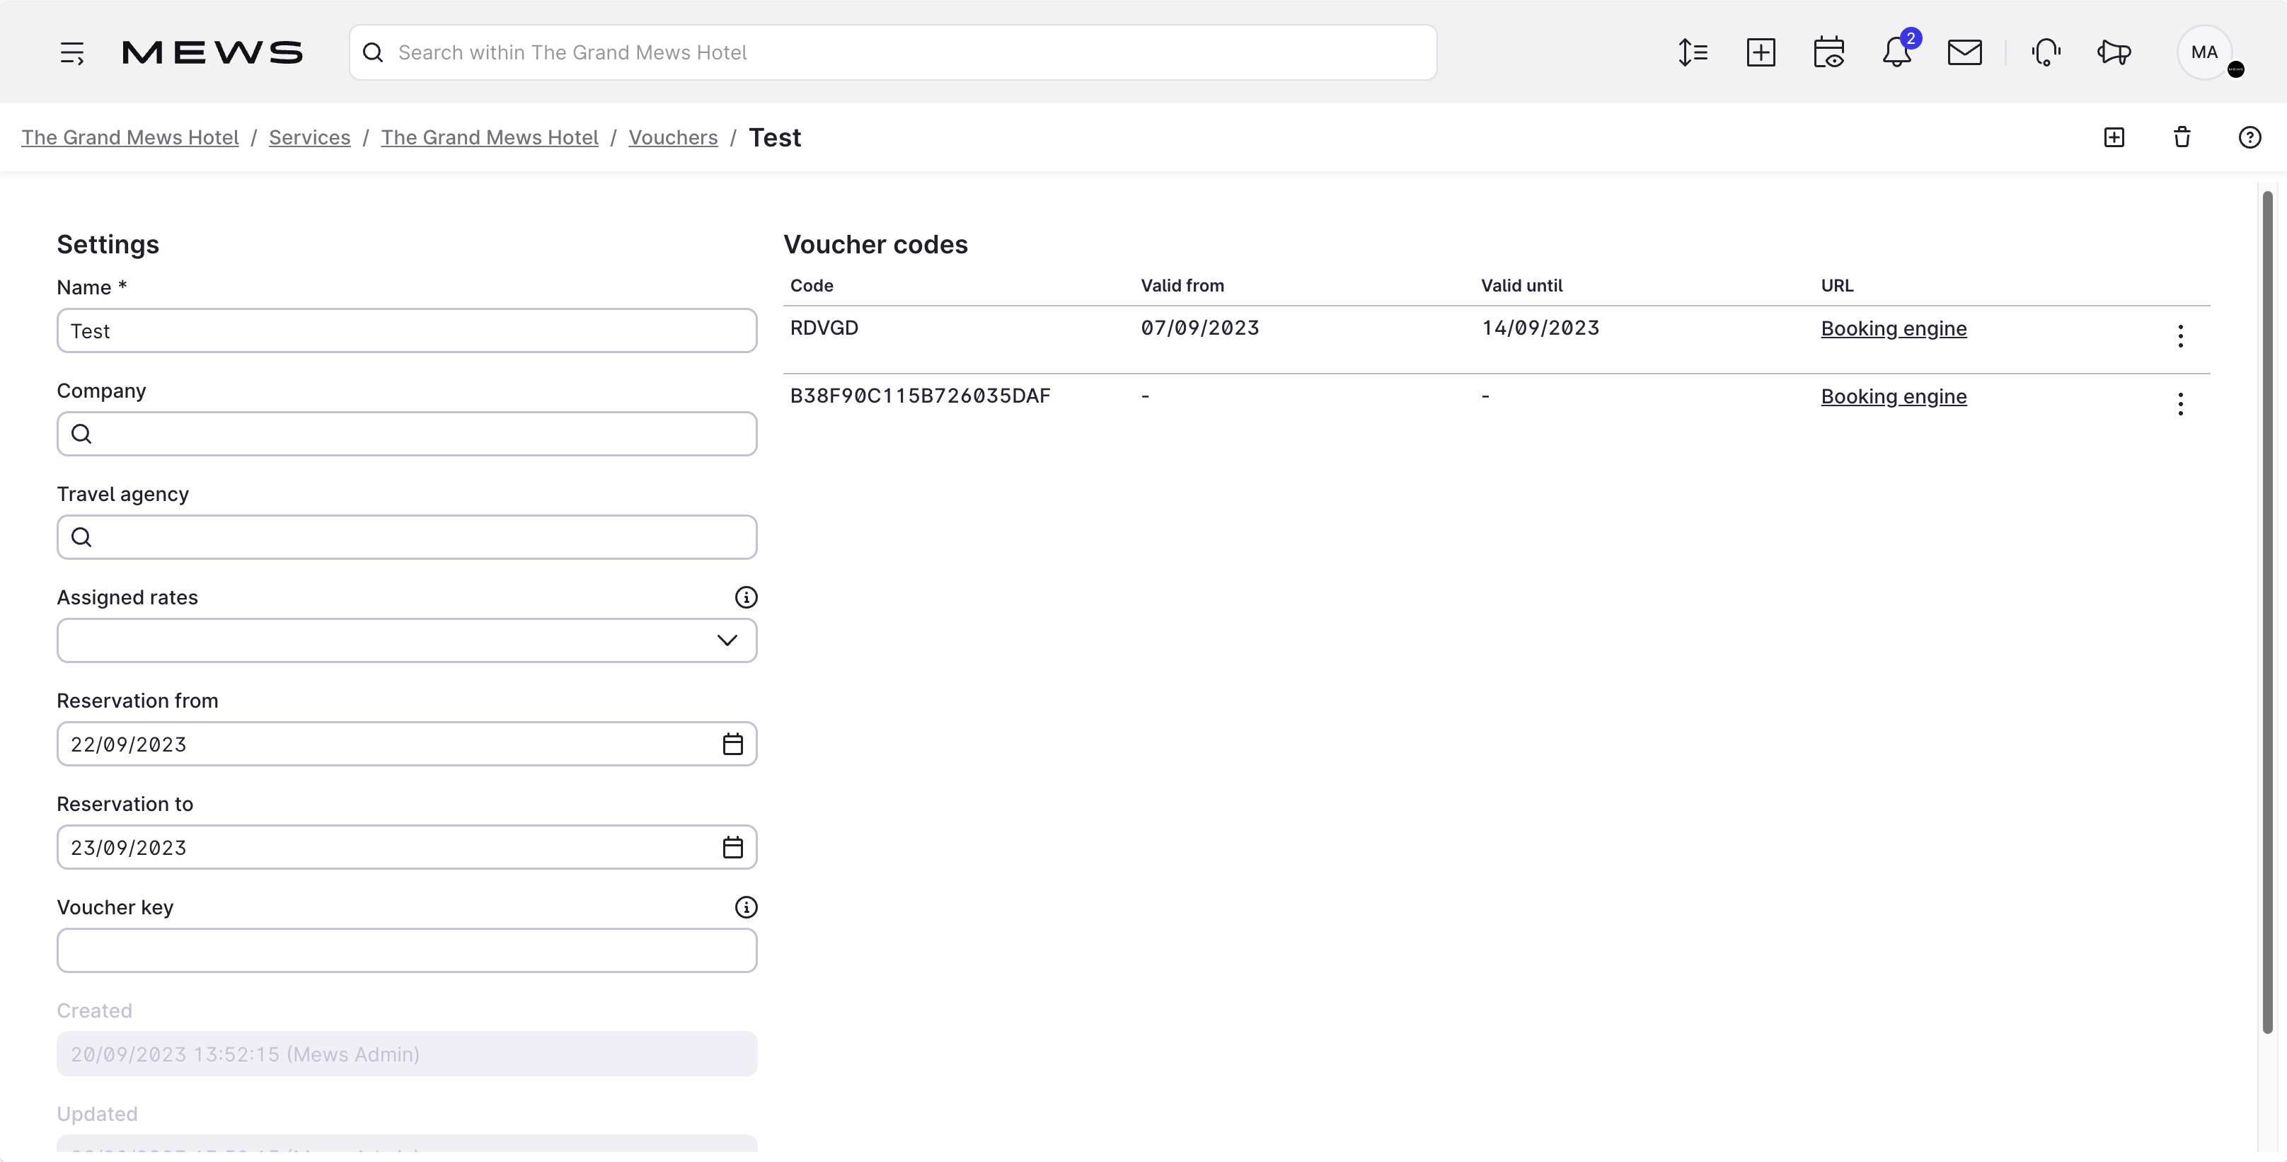Image resolution: width=2287 pixels, height=1162 pixels.
Task: View announcements via the megaphone icon
Action: (x=2114, y=52)
